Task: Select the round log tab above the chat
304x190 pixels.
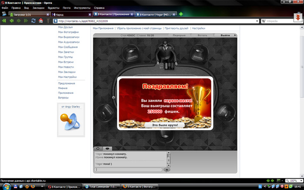Action: [x=98, y=149]
